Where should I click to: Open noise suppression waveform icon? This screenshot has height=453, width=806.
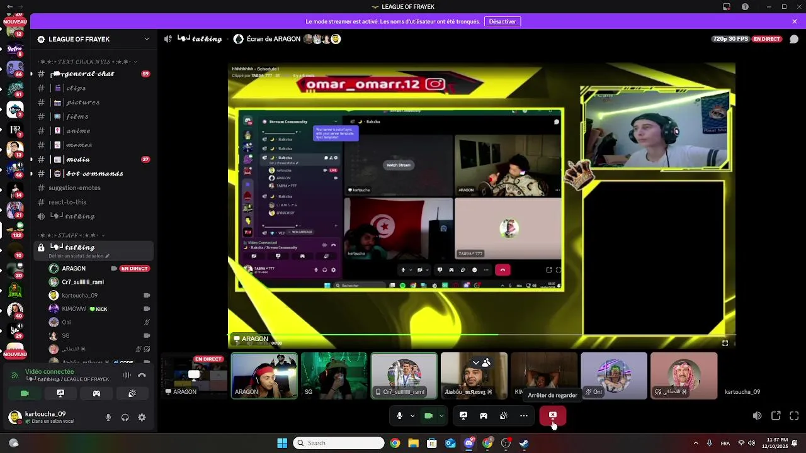(127, 375)
